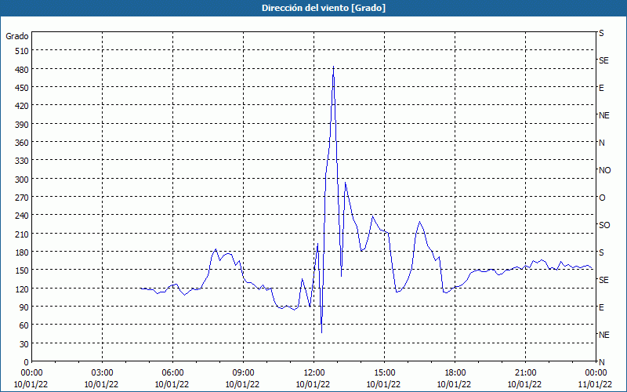Click the start point of the blue line
The image size is (627, 392).
140,288
